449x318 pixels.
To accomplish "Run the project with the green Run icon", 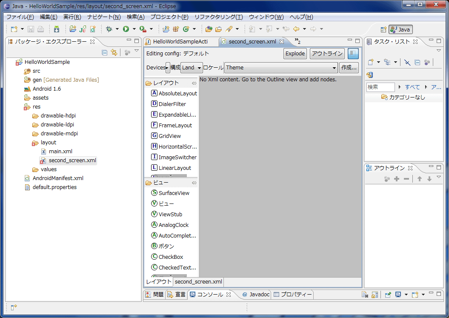I will (x=126, y=29).
